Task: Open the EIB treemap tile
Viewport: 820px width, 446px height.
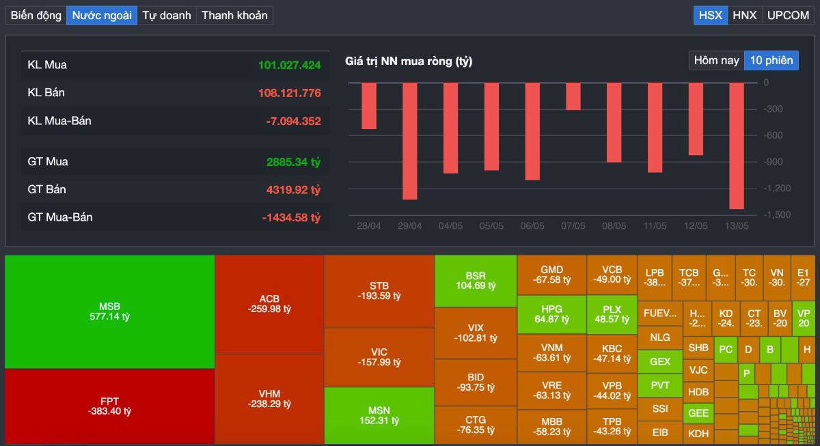Action: 660,433
